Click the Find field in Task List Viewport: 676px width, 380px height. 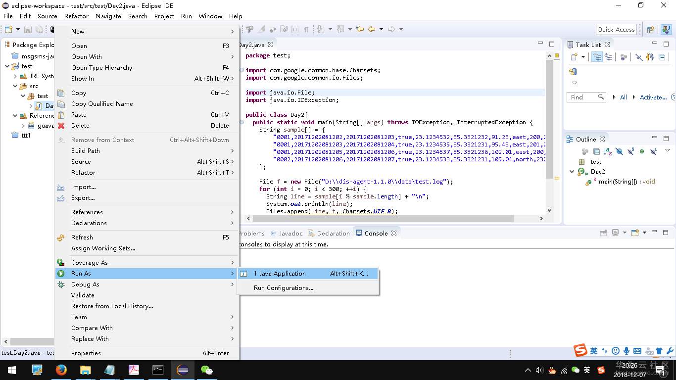[582, 97]
